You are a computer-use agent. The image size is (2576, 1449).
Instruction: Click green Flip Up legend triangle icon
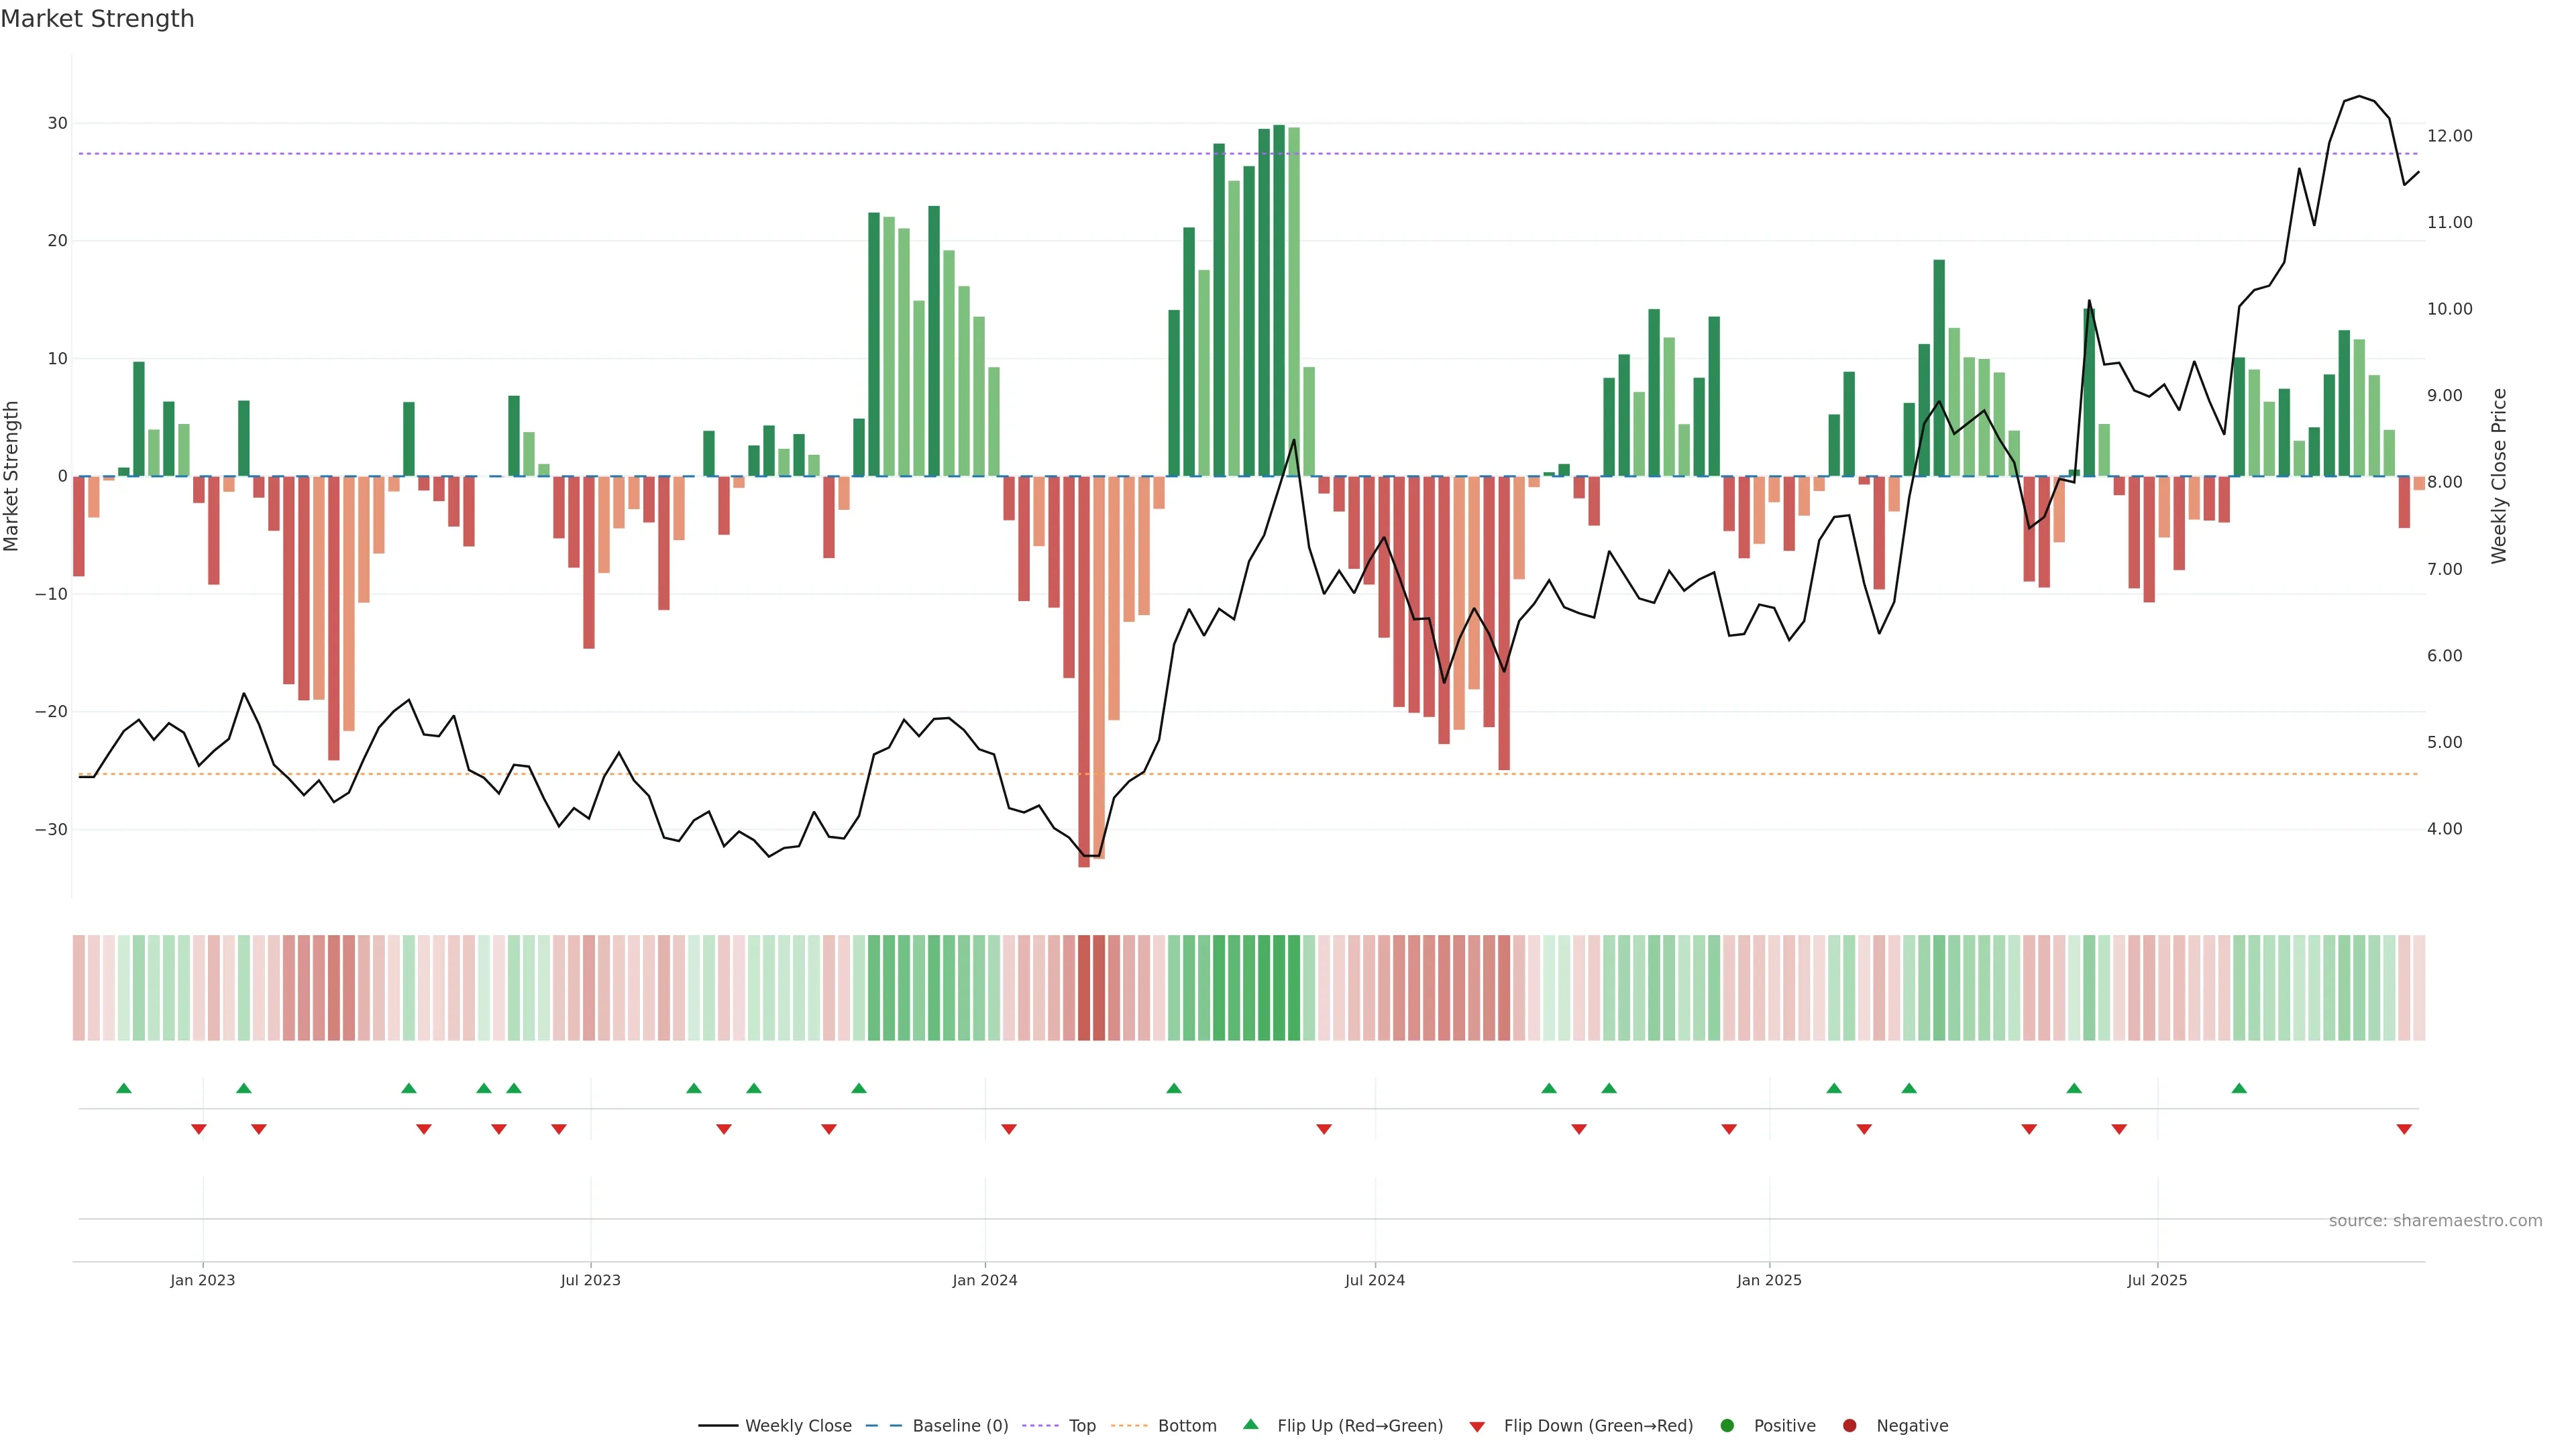click(x=1250, y=1425)
